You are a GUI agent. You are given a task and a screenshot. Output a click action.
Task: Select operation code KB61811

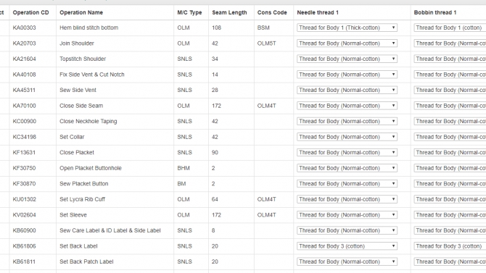pyautogui.click(x=24, y=261)
